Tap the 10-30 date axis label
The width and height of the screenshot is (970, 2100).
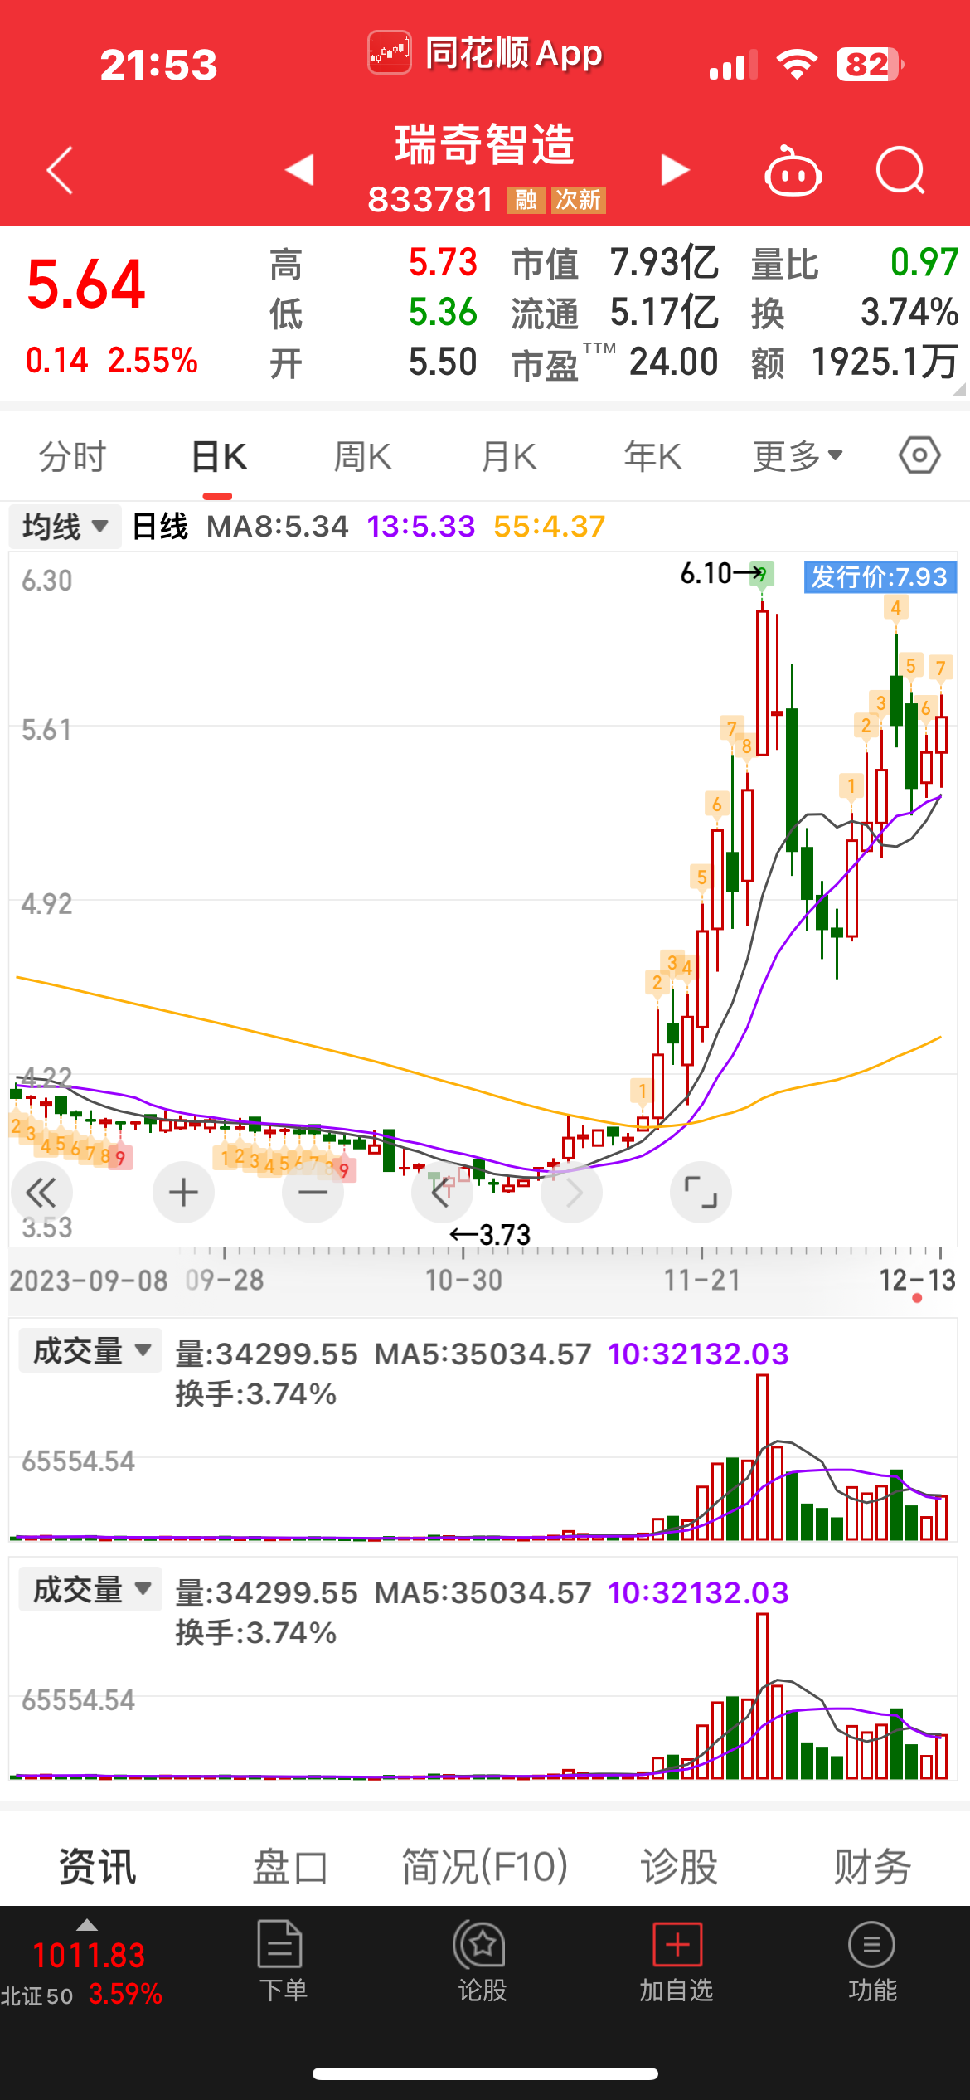pyautogui.click(x=463, y=1280)
